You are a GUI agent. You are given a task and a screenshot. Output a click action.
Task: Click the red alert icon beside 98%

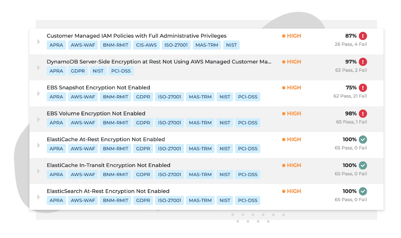(362, 113)
